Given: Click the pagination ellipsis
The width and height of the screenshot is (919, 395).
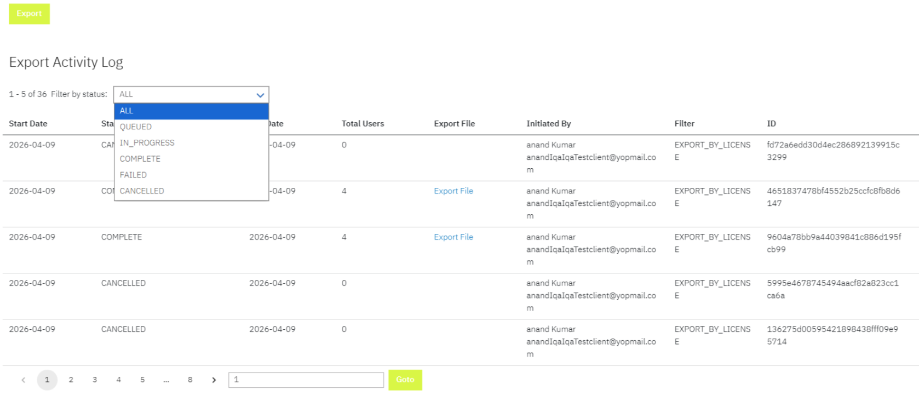Looking at the screenshot, I should pos(166,380).
